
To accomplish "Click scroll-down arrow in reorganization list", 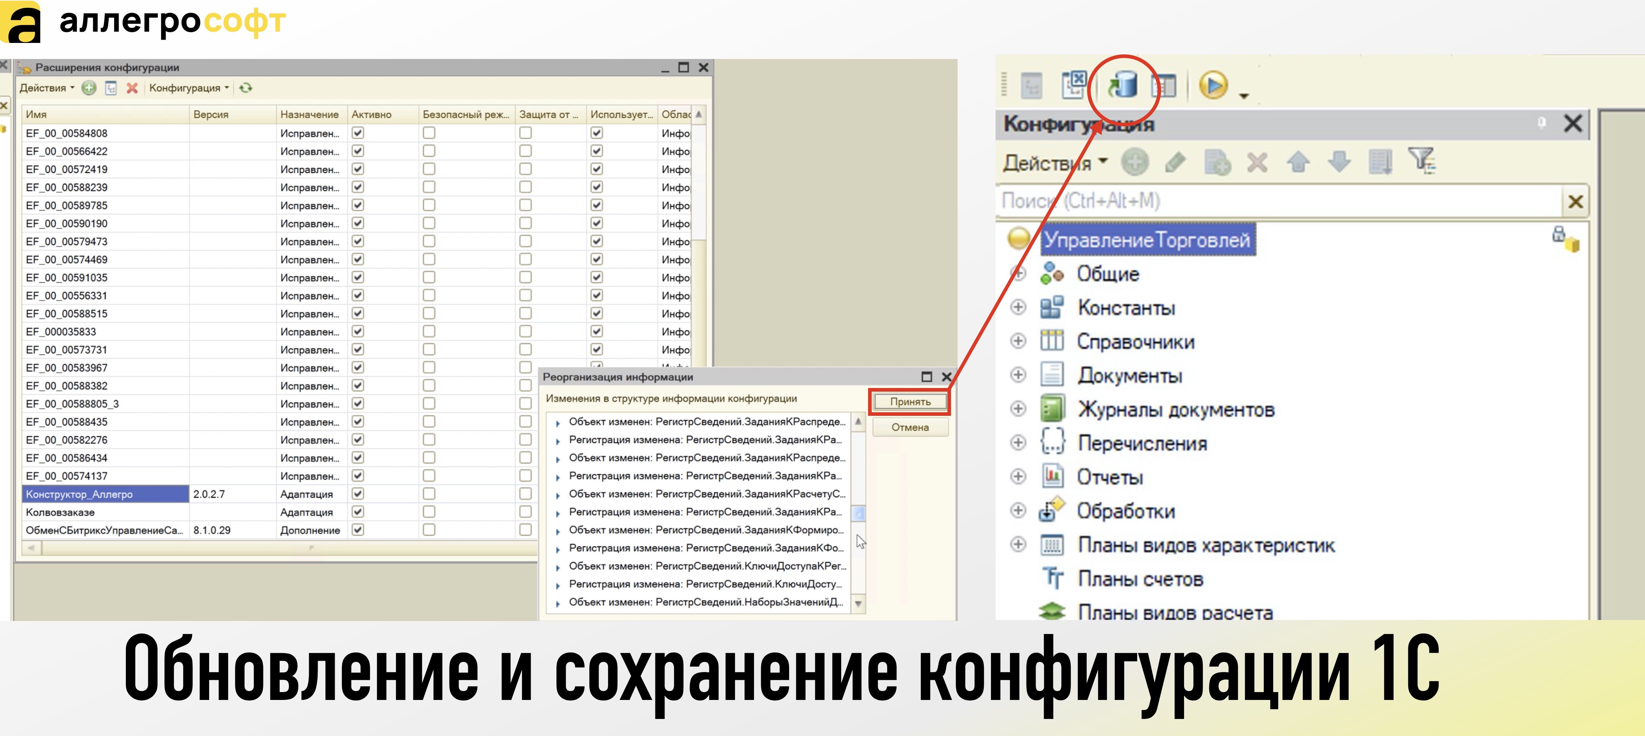I will (x=858, y=603).
